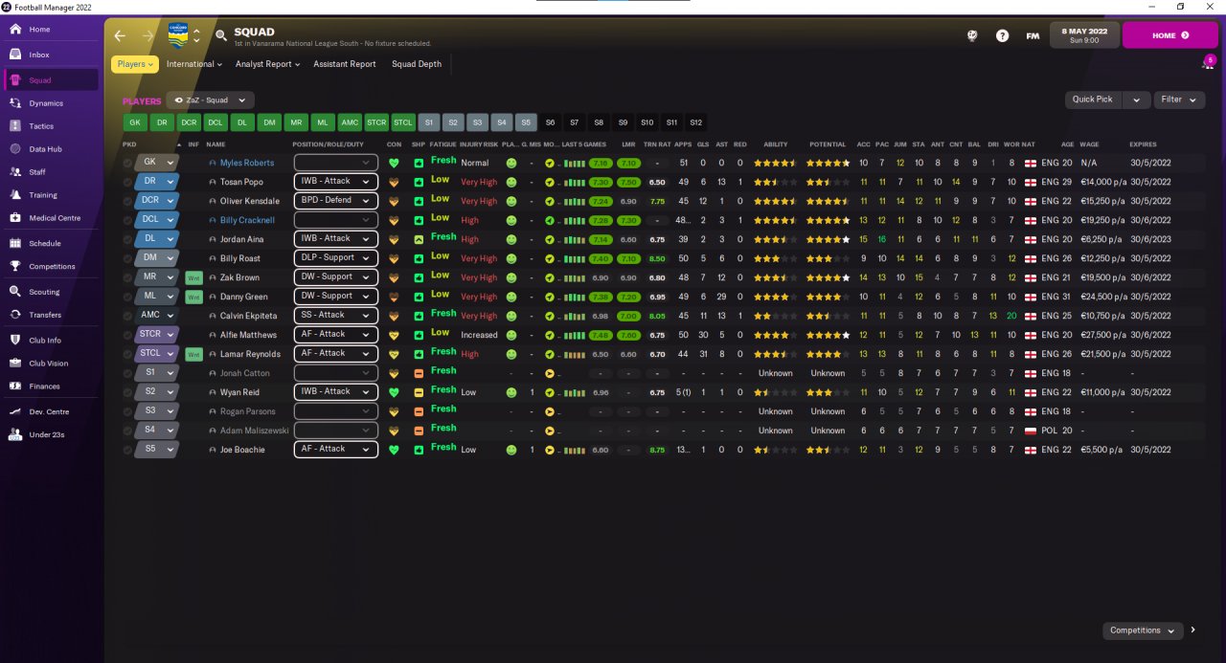The width and height of the screenshot is (1226, 663).
Task: Select Squad in the sidebar
Action: pyautogui.click(x=52, y=80)
